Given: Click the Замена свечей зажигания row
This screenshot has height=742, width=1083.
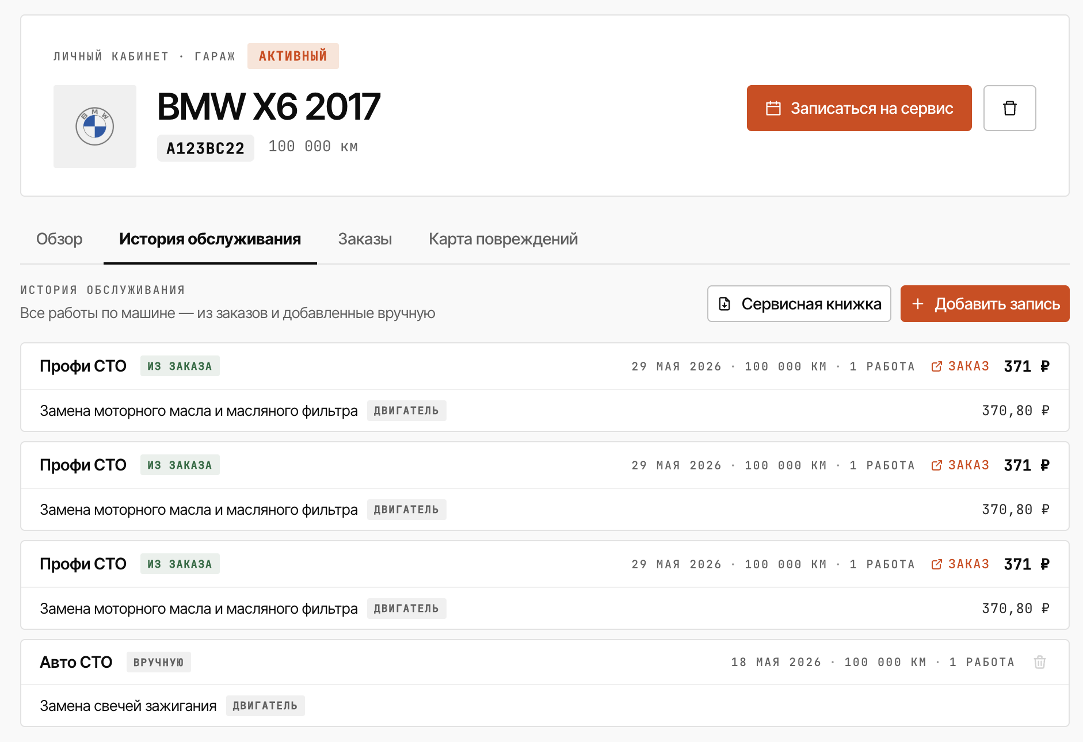Looking at the screenshot, I should coord(544,706).
